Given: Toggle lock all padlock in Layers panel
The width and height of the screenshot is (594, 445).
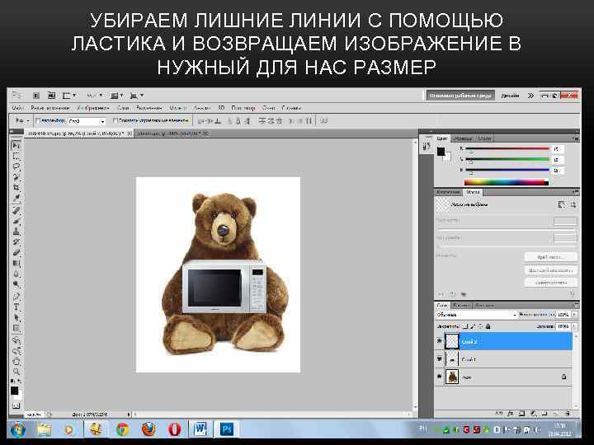Looking at the screenshot, I should click(488, 326).
